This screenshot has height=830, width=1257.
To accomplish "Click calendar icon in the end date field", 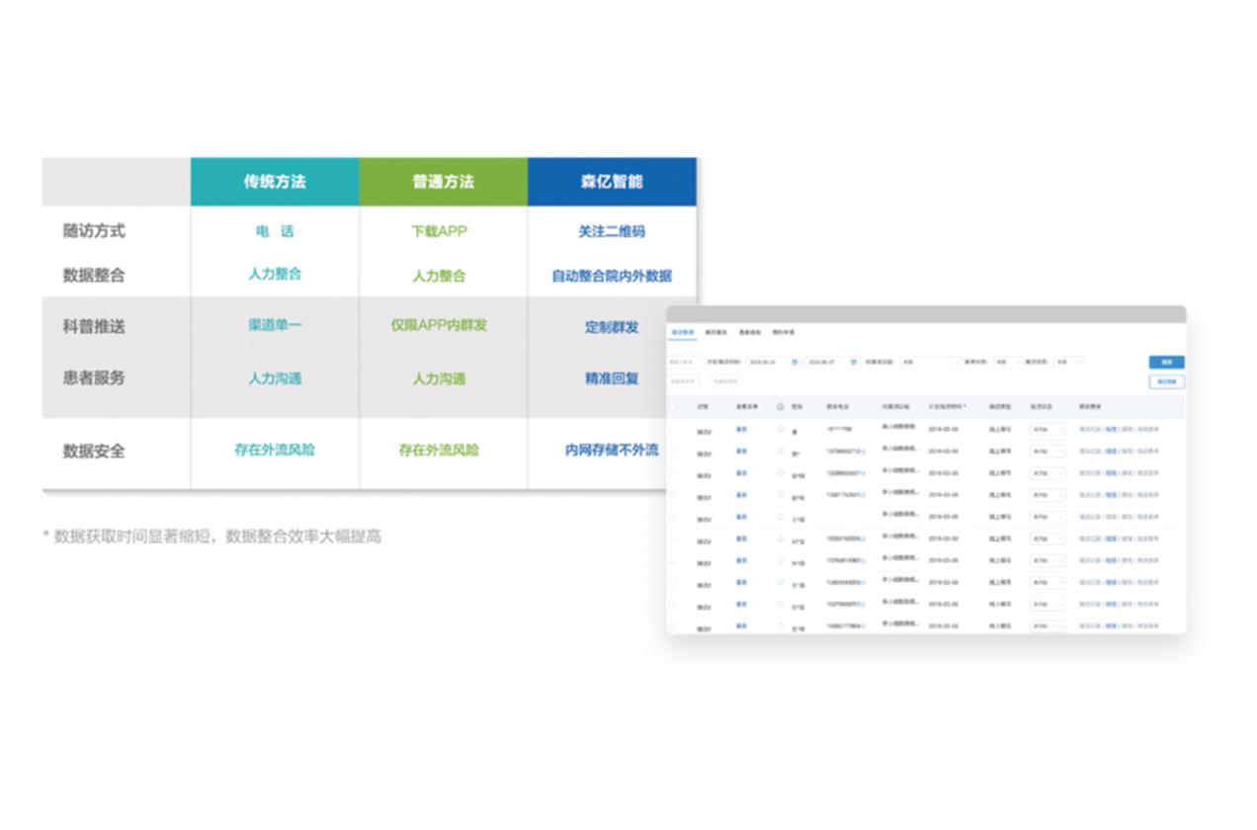I will coord(855,363).
